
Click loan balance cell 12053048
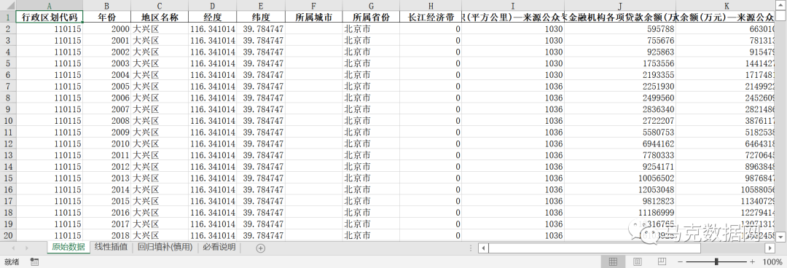(x=620, y=189)
